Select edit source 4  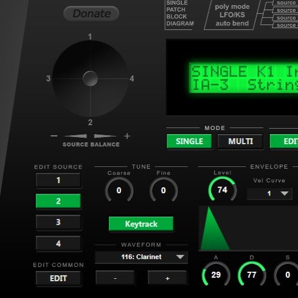(x=58, y=243)
